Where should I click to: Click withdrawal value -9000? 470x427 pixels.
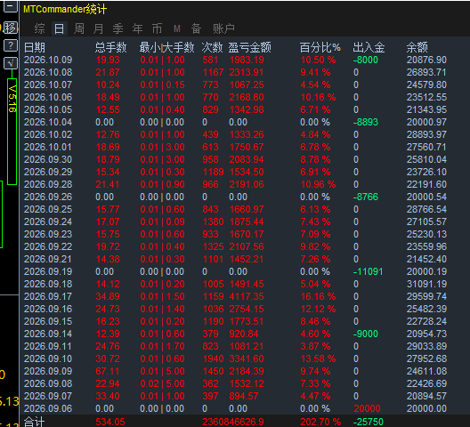click(x=365, y=334)
